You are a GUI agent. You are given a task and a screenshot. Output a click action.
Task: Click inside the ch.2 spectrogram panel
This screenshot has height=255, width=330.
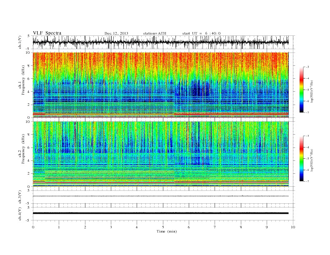click(x=161, y=154)
